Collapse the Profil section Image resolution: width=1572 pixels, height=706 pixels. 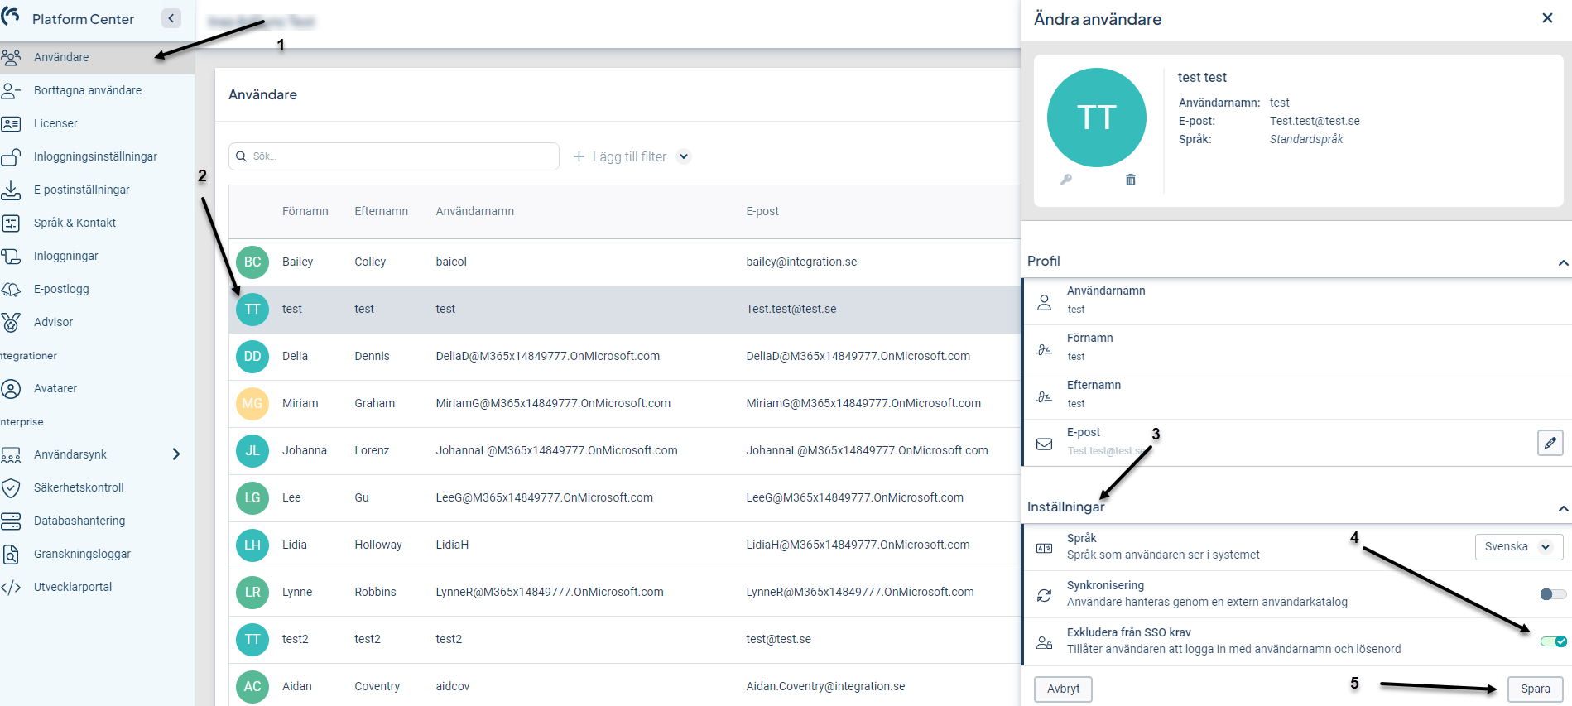1562,262
